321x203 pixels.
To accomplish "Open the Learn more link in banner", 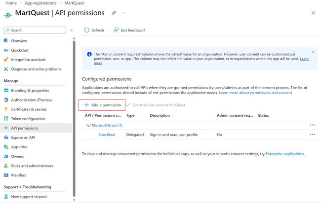I will point(304,59).
